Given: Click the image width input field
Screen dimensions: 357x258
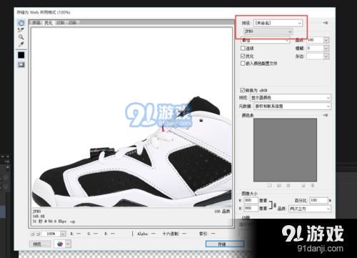Looking at the screenshot, I should [x=251, y=200].
